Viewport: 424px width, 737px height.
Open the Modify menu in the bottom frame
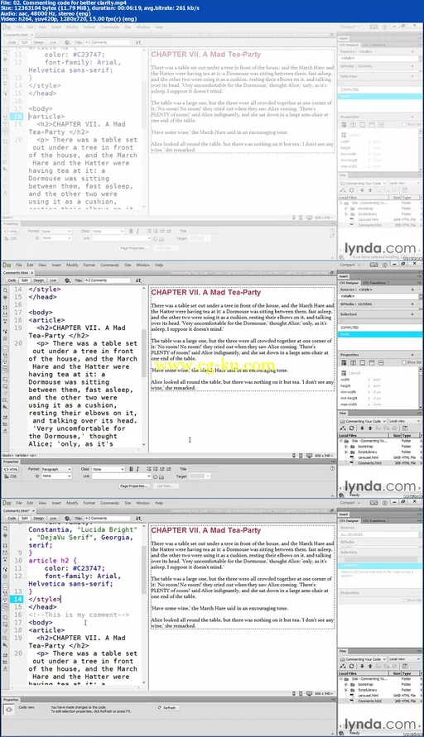click(72, 503)
